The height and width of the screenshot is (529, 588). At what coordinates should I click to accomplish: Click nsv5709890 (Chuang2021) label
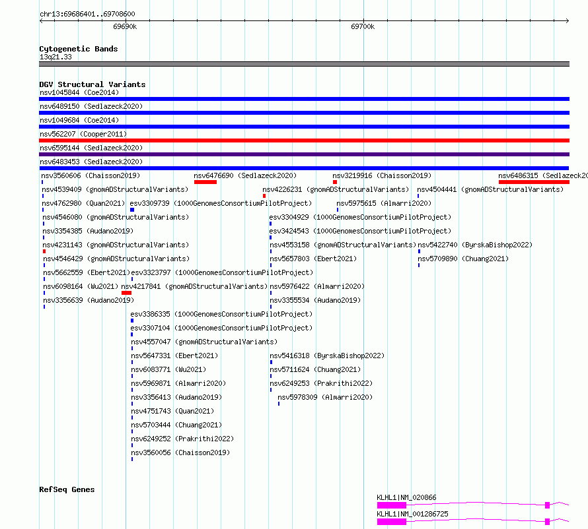(463, 259)
